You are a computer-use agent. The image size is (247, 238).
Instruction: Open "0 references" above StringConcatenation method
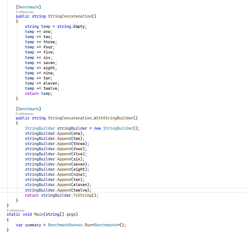24,12
